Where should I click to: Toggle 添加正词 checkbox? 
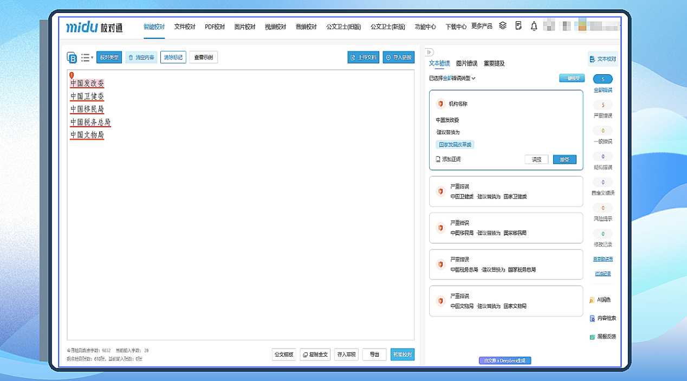(x=438, y=159)
